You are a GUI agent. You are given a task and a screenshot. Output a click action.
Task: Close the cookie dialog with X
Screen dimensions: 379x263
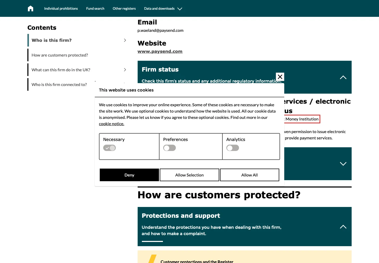point(280,77)
